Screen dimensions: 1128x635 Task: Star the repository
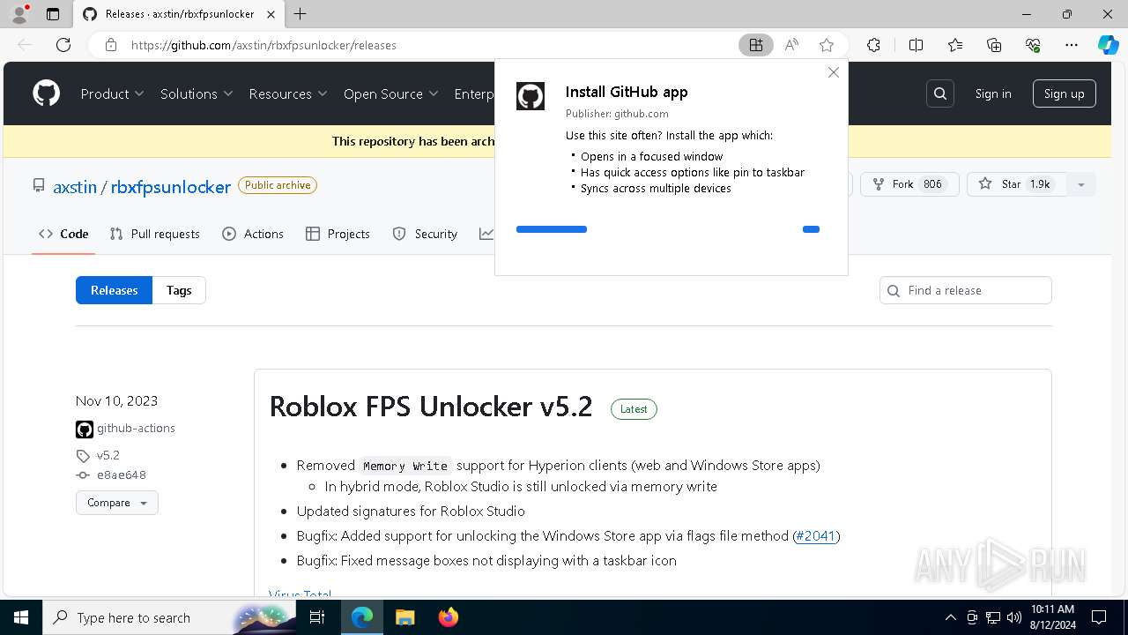click(x=1016, y=184)
